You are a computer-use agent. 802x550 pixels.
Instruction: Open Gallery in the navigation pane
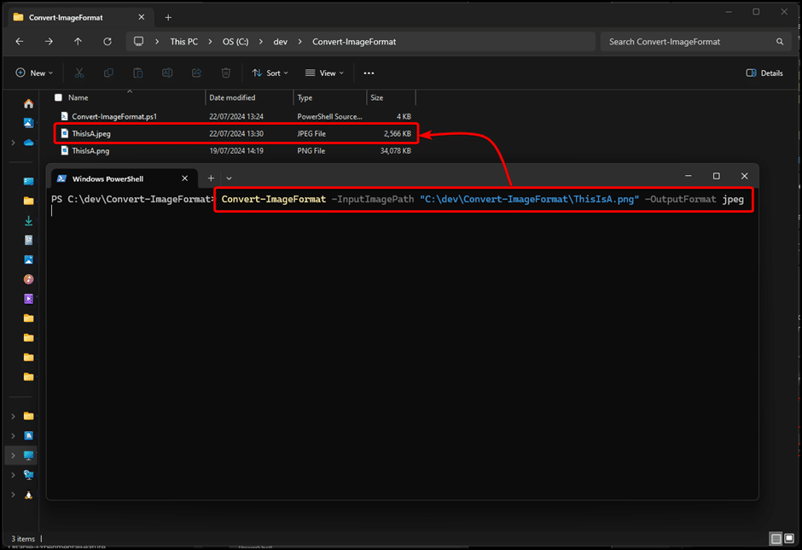(x=29, y=123)
